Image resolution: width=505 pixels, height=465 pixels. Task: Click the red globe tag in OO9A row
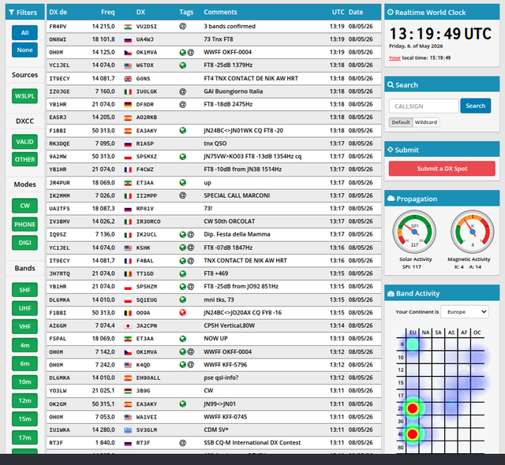(x=182, y=313)
